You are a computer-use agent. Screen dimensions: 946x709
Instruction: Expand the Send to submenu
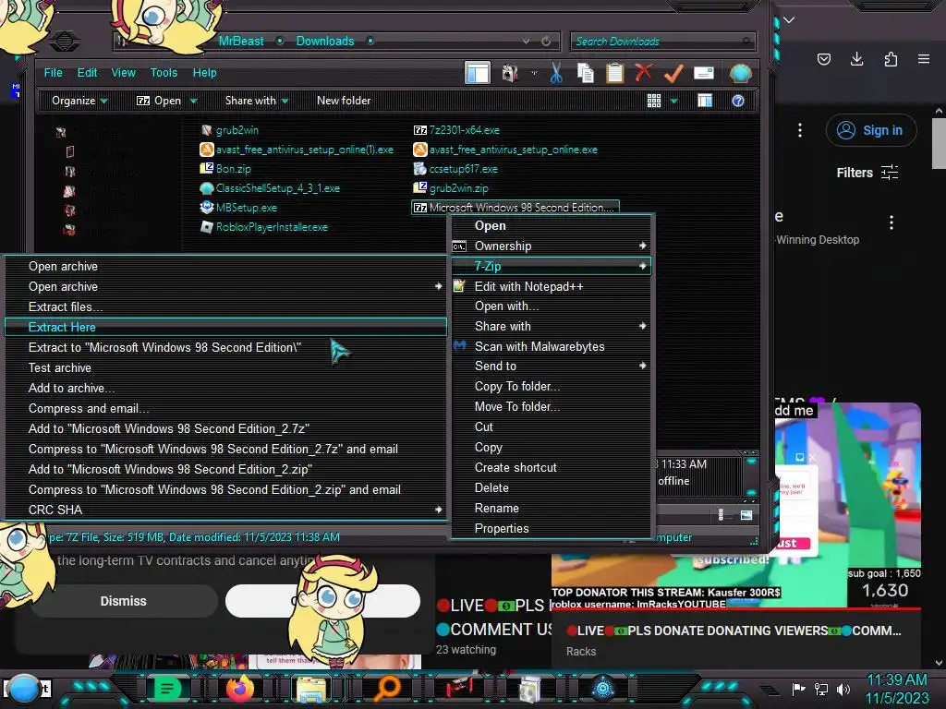[x=552, y=366]
